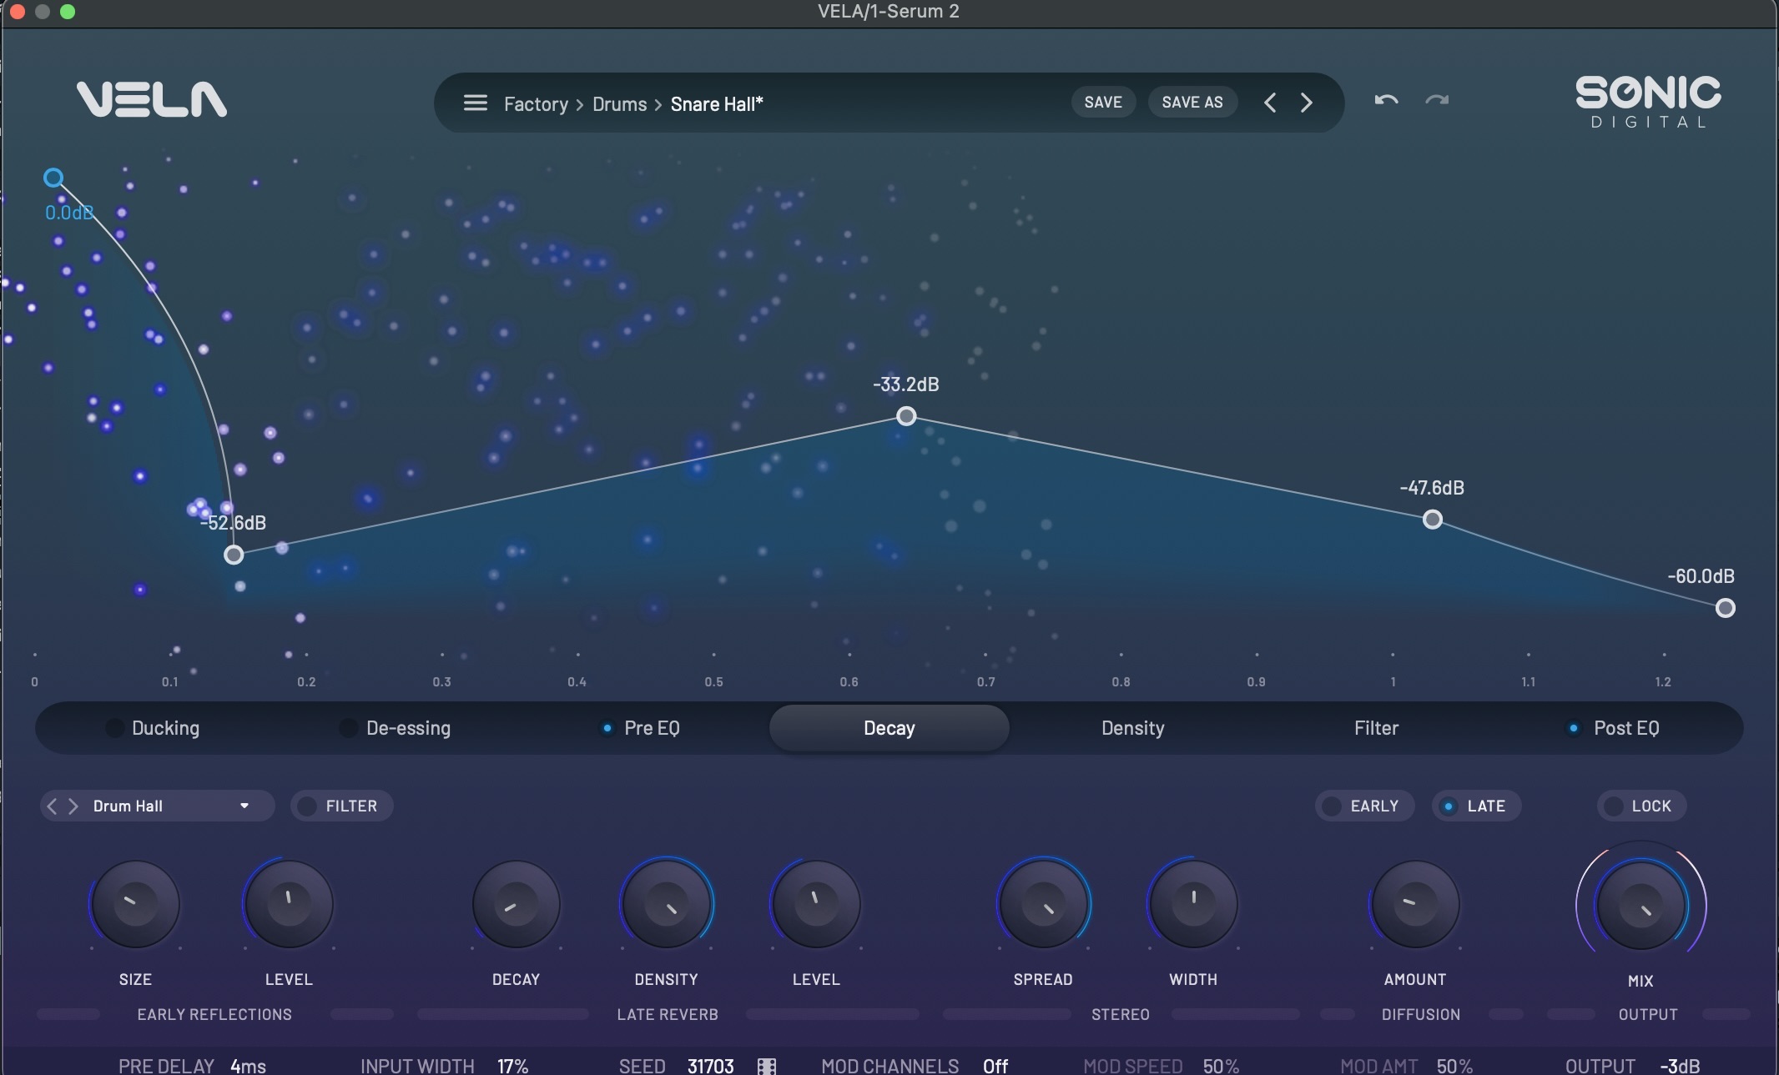Load the next preset arrow
The height and width of the screenshot is (1075, 1779).
click(x=1307, y=103)
